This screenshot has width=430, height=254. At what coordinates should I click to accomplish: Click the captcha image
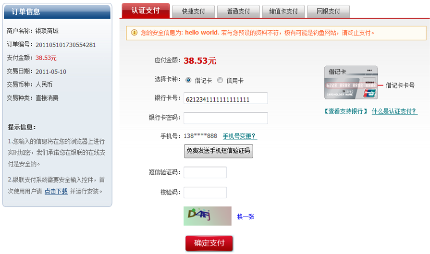tap(208, 216)
